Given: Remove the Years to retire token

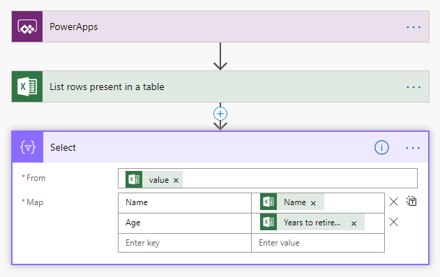Looking at the screenshot, I should (354, 223).
